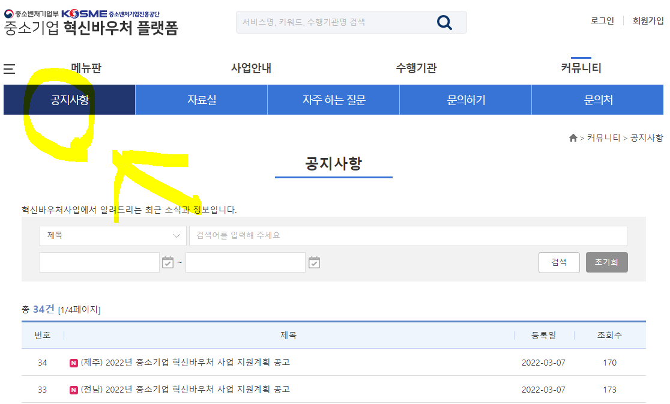Click the search keyword input field
Screen dimensions: 670x404
point(408,236)
